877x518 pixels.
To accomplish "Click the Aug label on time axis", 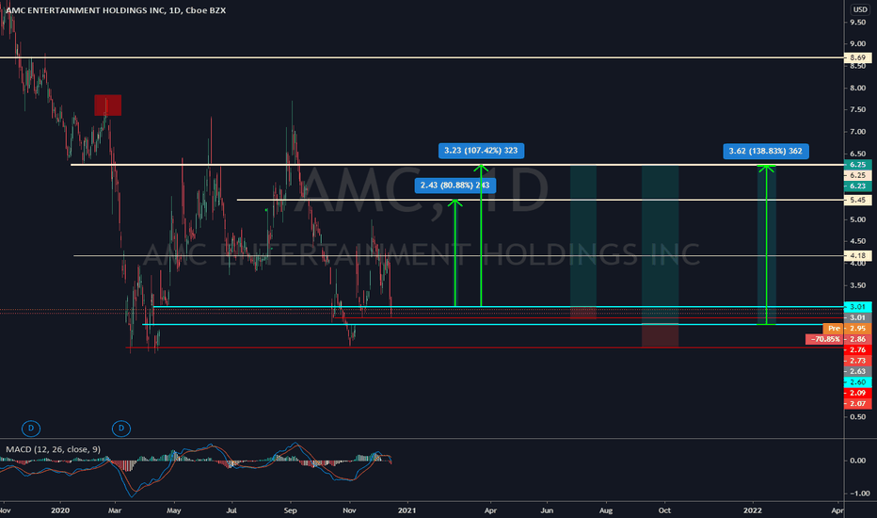I will [x=605, y=510].
